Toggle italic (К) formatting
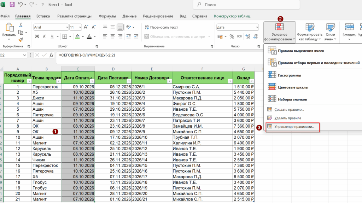Viewport: 362px width, 203px height. [x=44, y=36]
